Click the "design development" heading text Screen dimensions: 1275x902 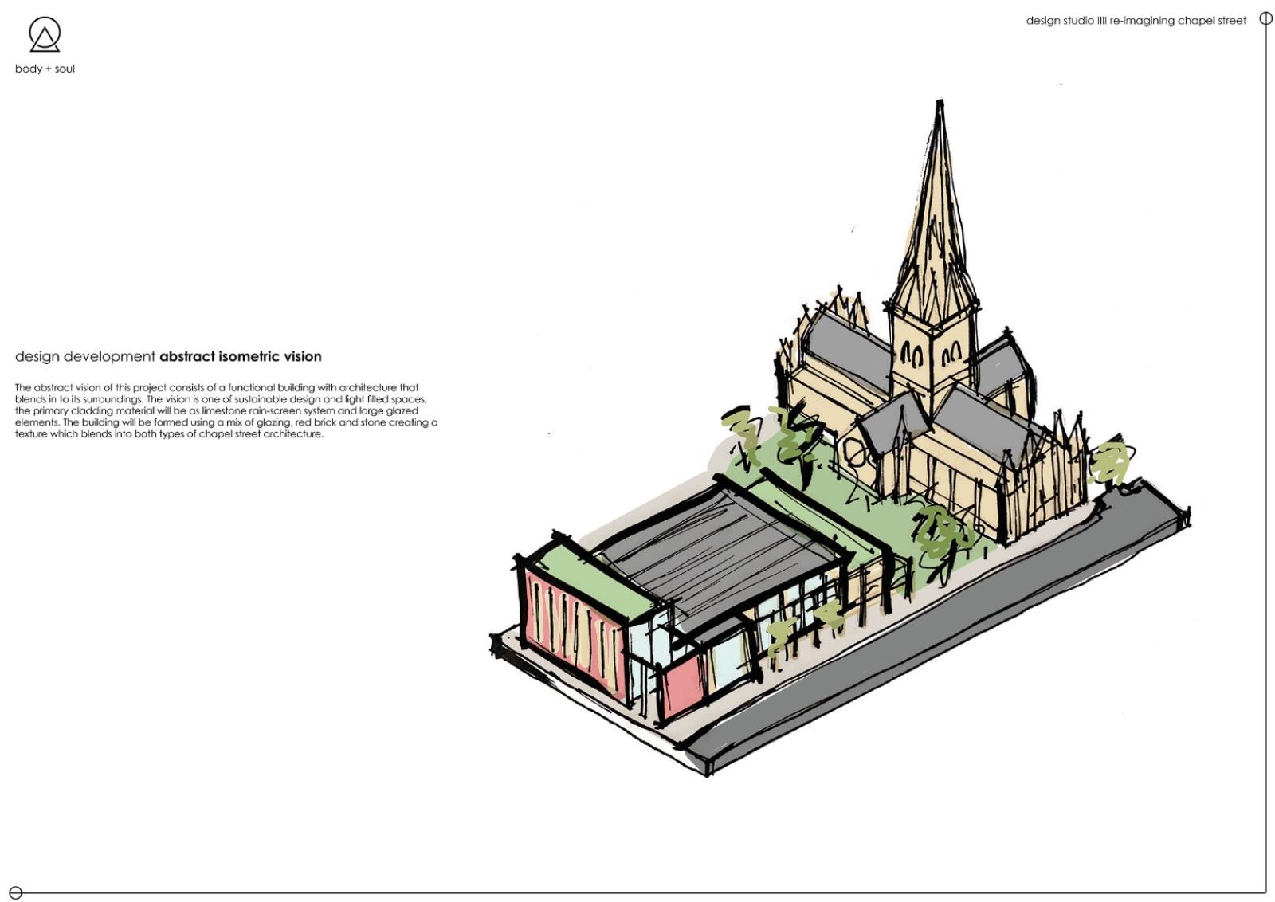pyautogui.click(x=85, y=357)
